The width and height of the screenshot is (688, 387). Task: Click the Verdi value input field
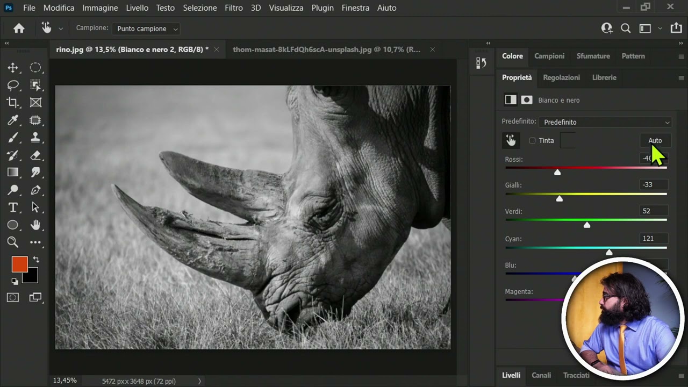653,211
